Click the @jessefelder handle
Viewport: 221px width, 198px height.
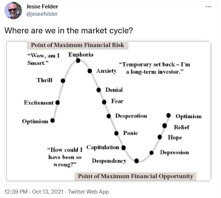[42, 14]
